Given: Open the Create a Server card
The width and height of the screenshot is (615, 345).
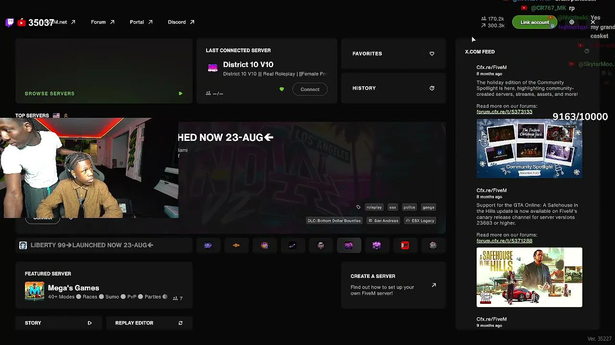Looking at the screenshot, I should coord(394,285).
